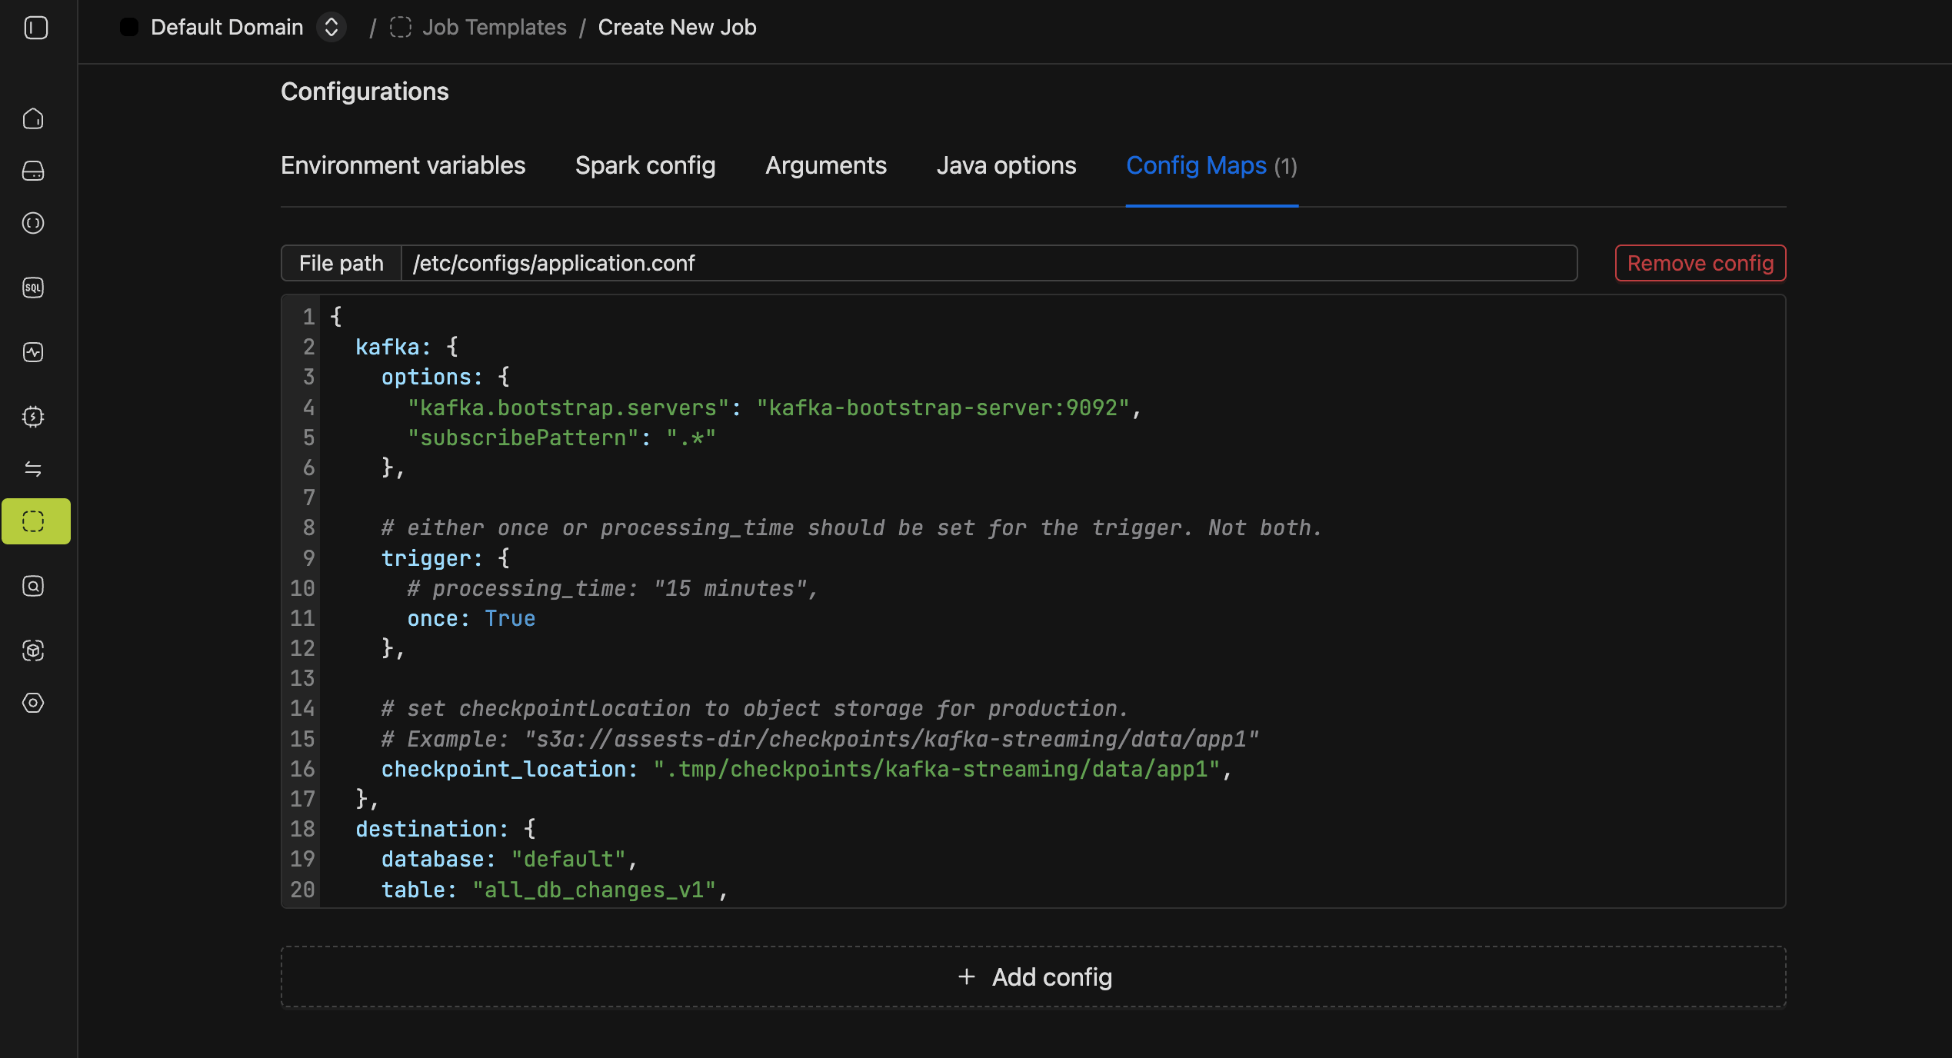Click the Remove config button
1952x1058 pixels.
[x=1701, y=263]
